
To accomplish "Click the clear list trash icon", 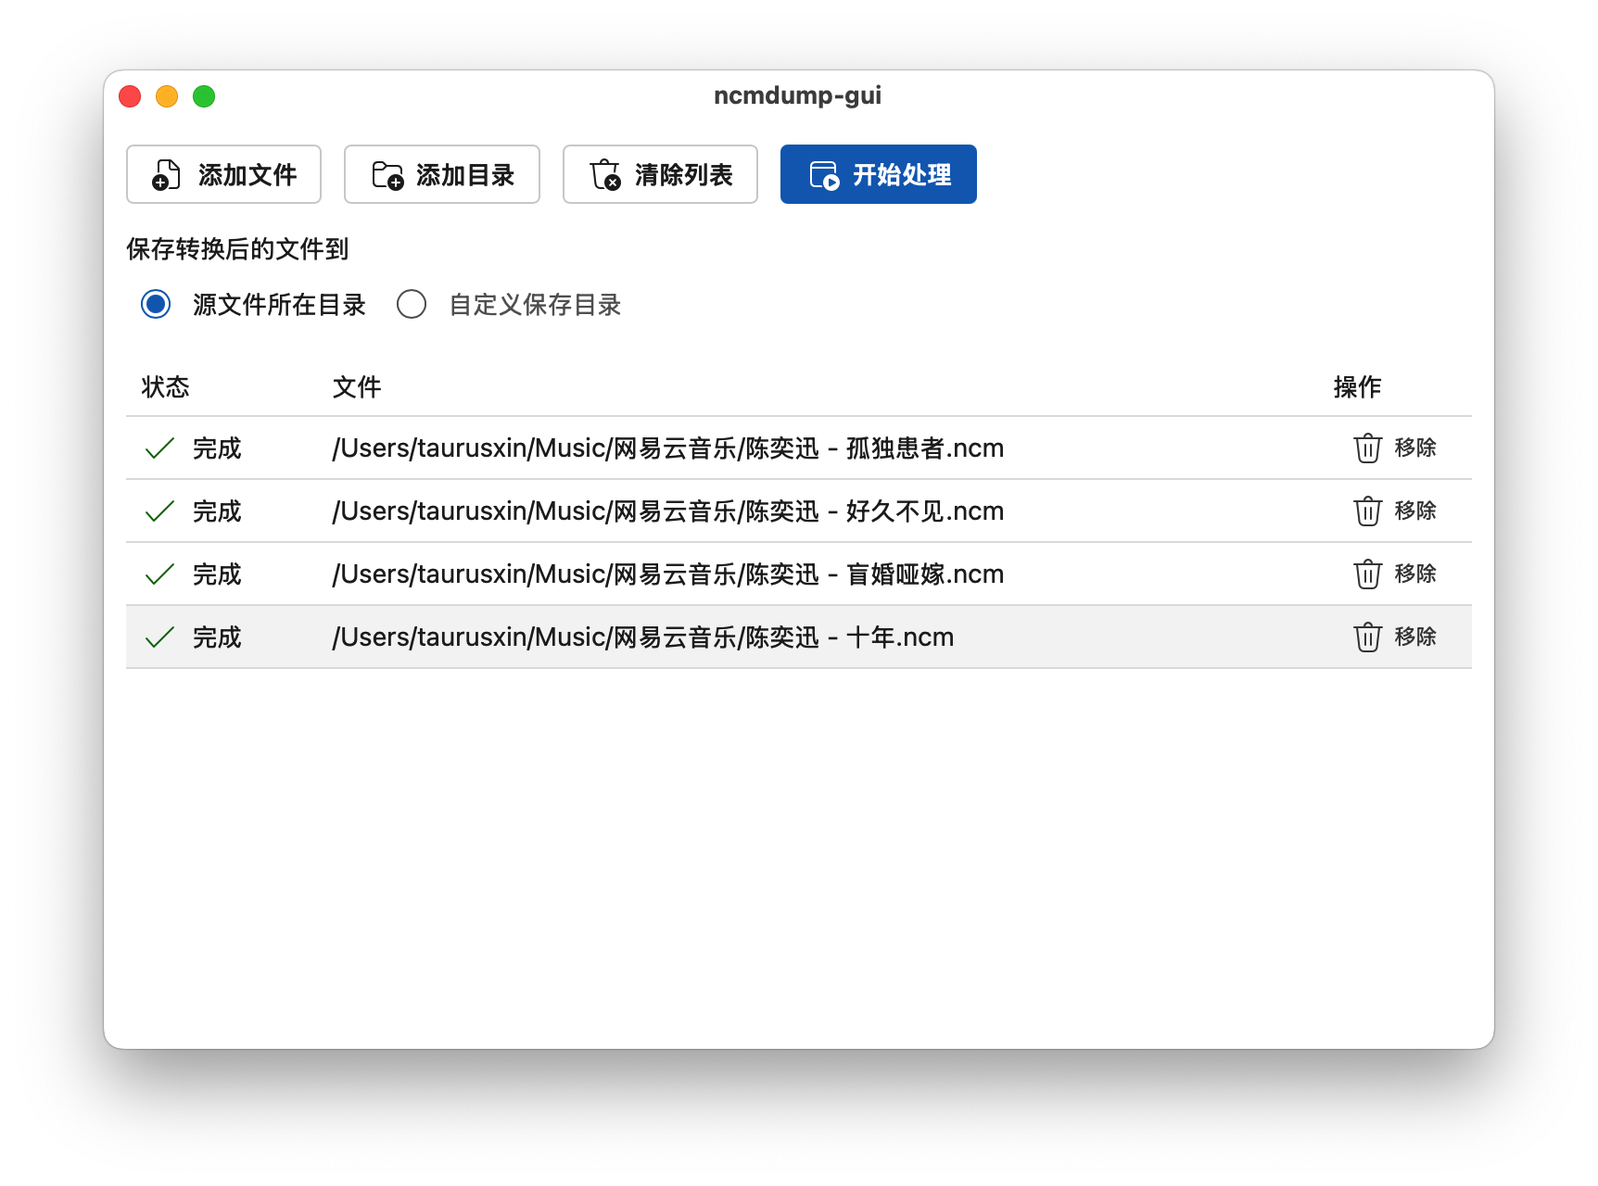I will (605, 175).
